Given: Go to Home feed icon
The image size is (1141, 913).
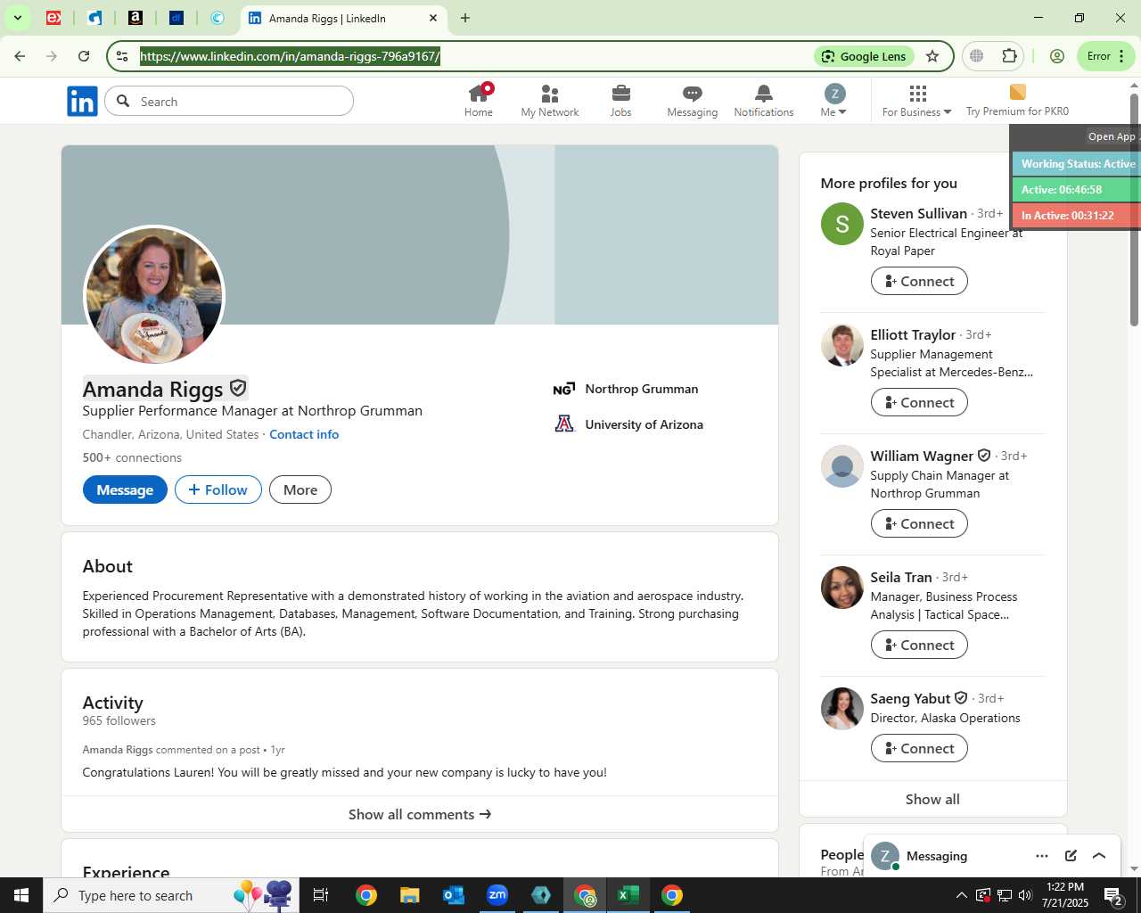Looking at the screenshot, I should pyautogui.click(x=479, y=100).
